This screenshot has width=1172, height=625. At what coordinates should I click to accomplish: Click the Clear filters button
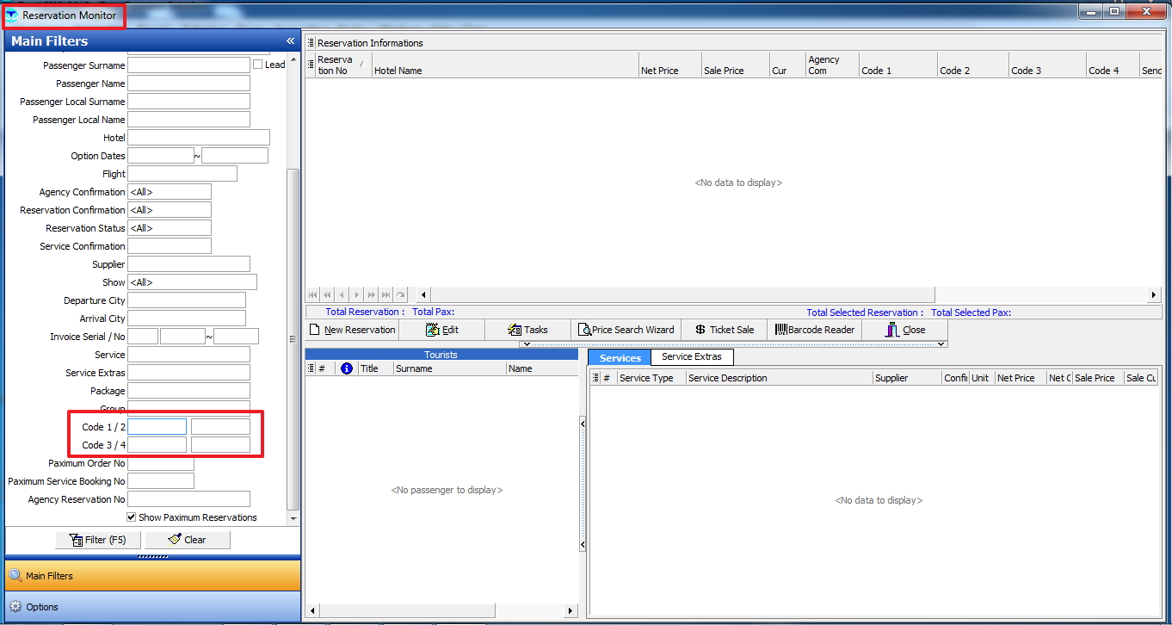pyautogui.click(x=188, y=540)
